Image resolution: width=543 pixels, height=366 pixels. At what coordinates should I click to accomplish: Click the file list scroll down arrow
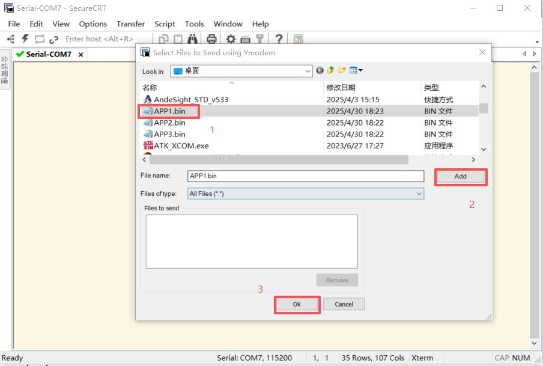484,150
